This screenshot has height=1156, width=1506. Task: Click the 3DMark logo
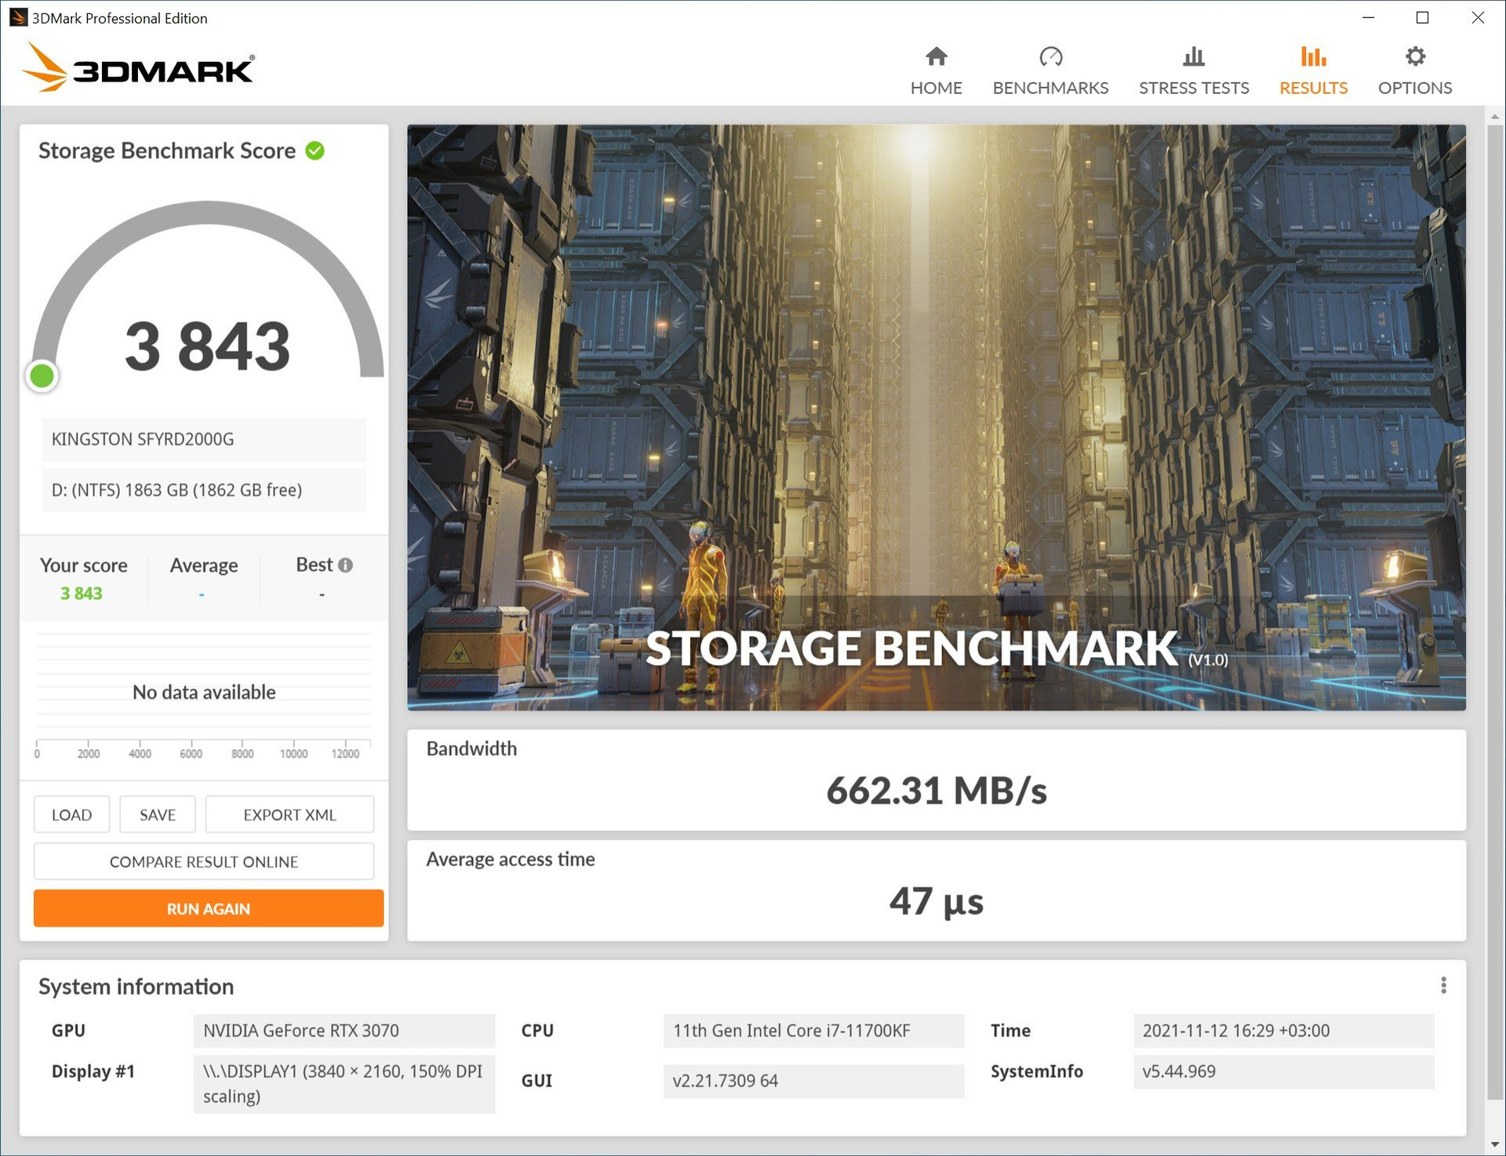tap(138, 68)
